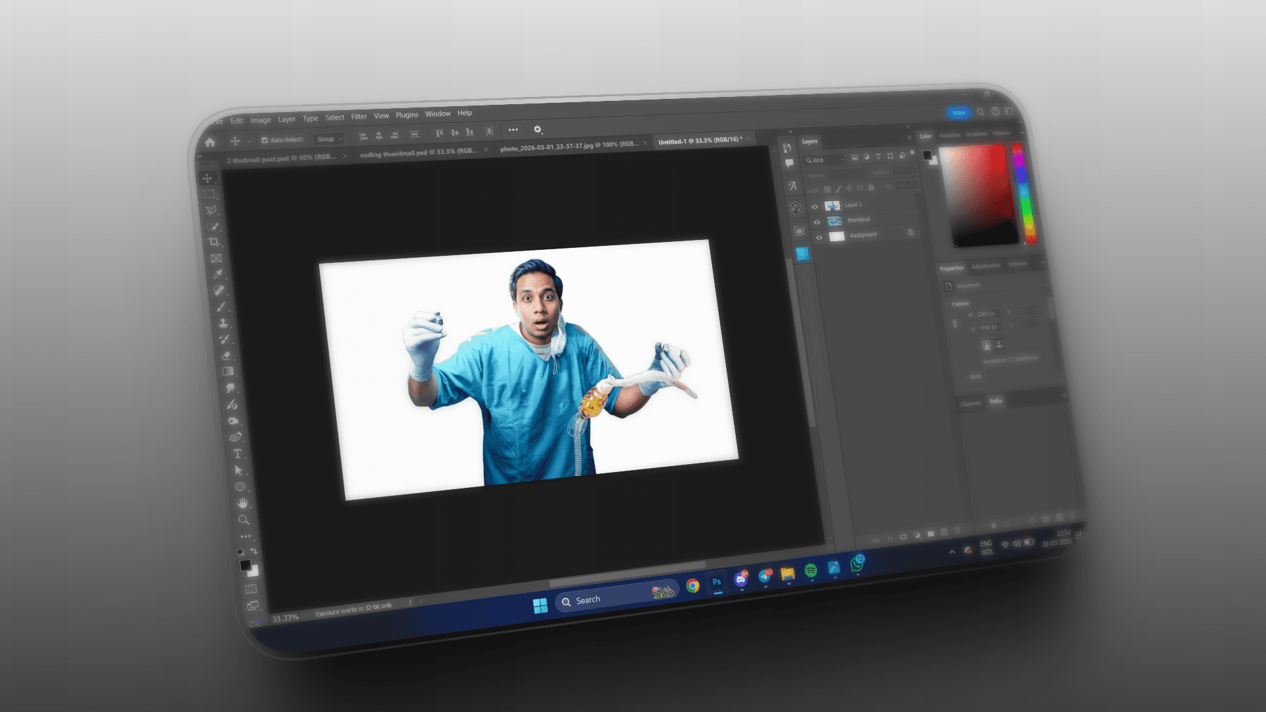The width and height of the screenshot is (1266, 712).
Task: Open the Group dropdown for Auto-Select
Action: 330,139
